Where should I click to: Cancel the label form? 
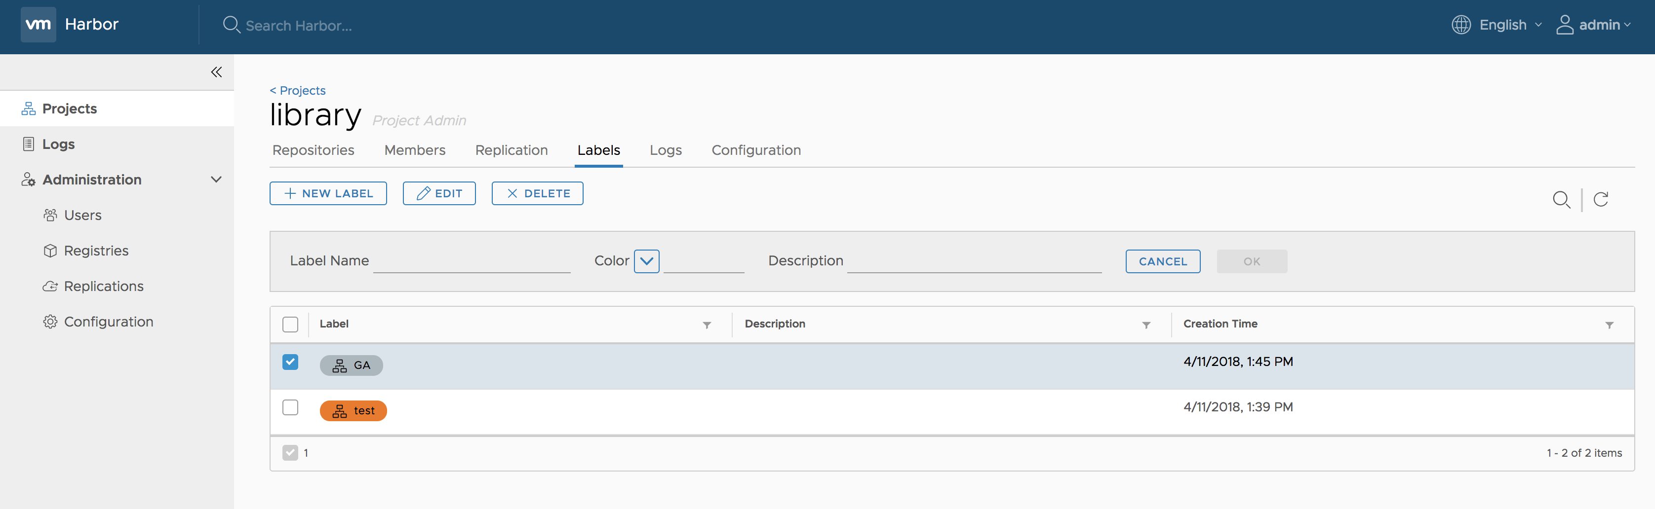pos(1162,261)
